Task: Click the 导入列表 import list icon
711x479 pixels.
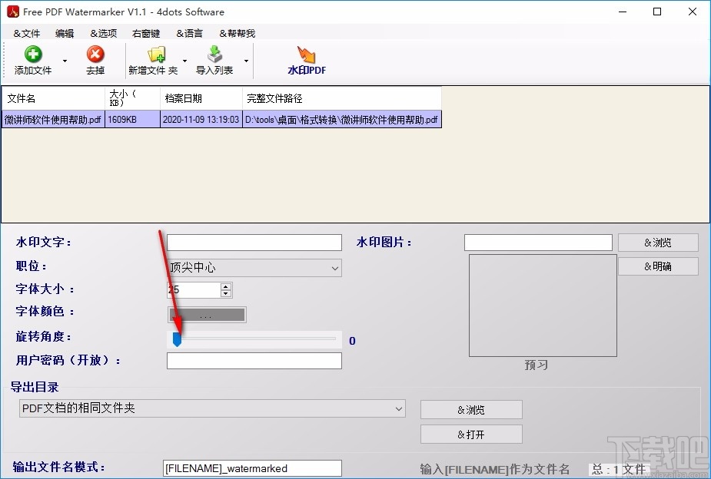Action: (214, 54)
